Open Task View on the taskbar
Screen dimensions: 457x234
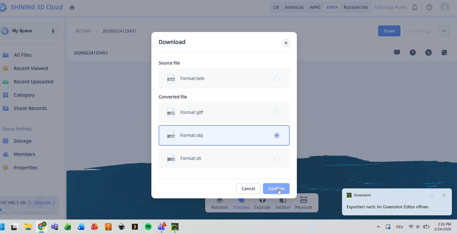14,227
